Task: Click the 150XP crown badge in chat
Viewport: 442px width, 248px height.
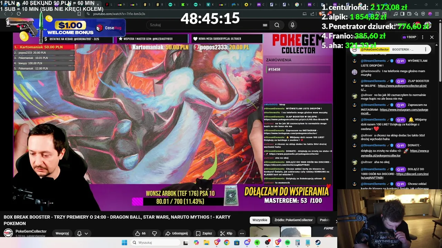Action: coord(410,37)
